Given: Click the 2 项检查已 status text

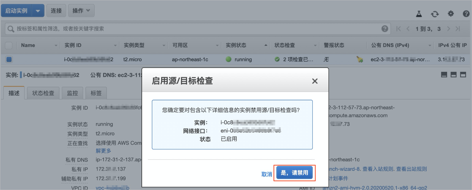Looking at the screenshot, I should (298, 60).
